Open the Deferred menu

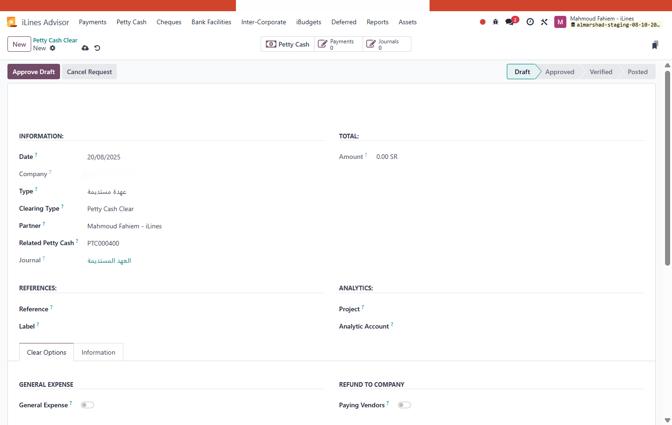tap(344, 22)
